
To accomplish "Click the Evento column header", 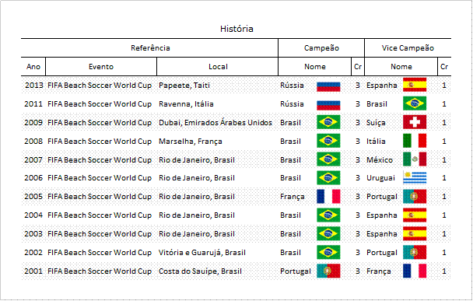I will coord(101,67).
